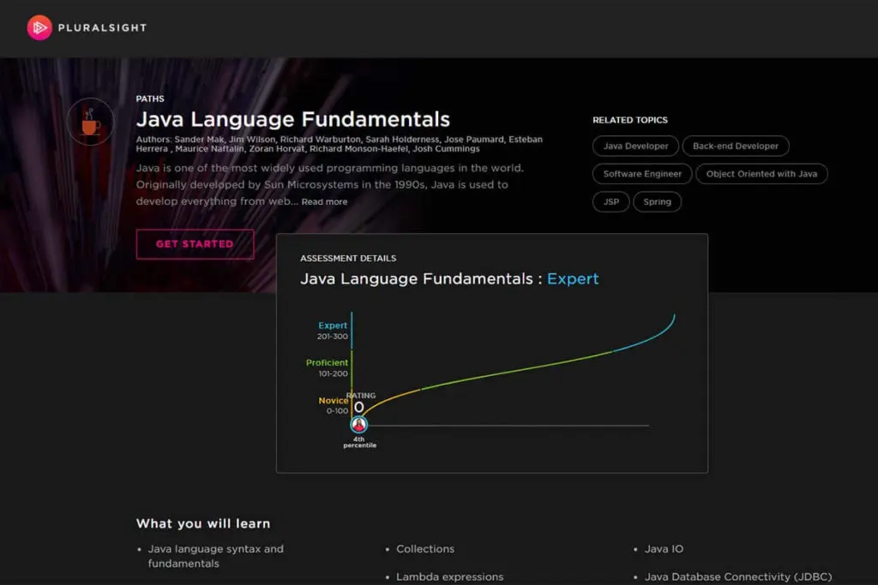
Task: Click the GET STARTED button
Action: 195,244
